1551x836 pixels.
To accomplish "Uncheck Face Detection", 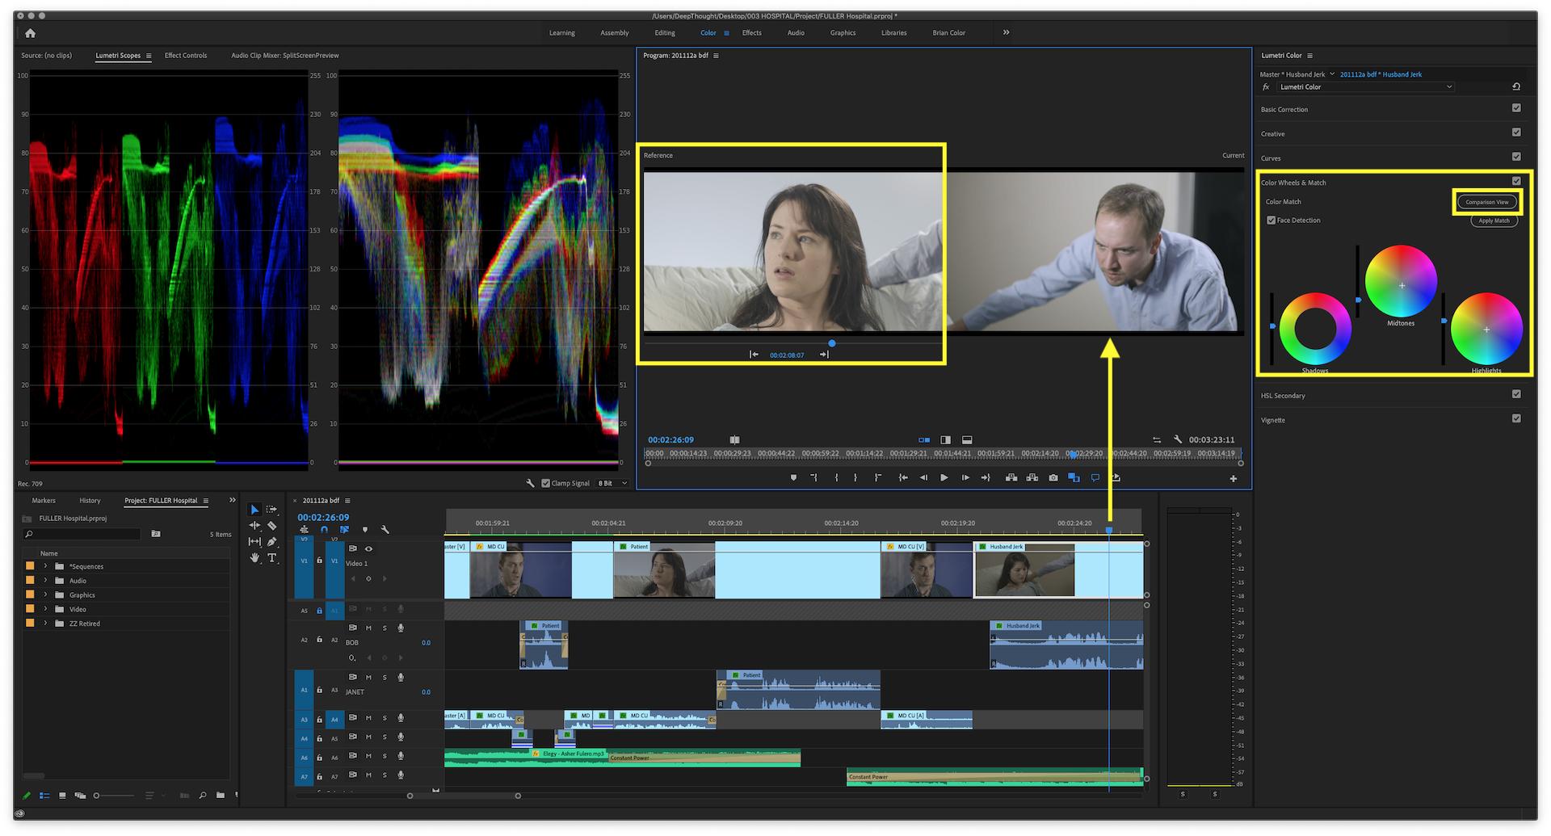I will (x=1271, y=220).
